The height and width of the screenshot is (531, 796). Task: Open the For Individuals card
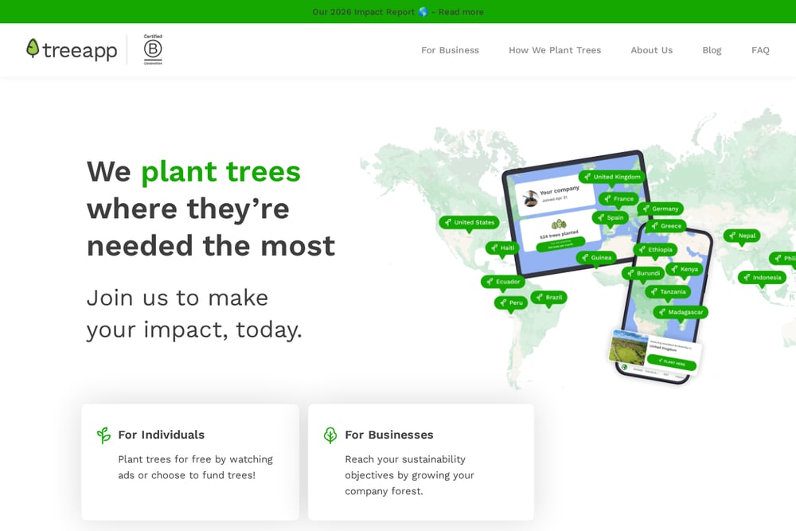pyautogui.click(x=190, y=462)
